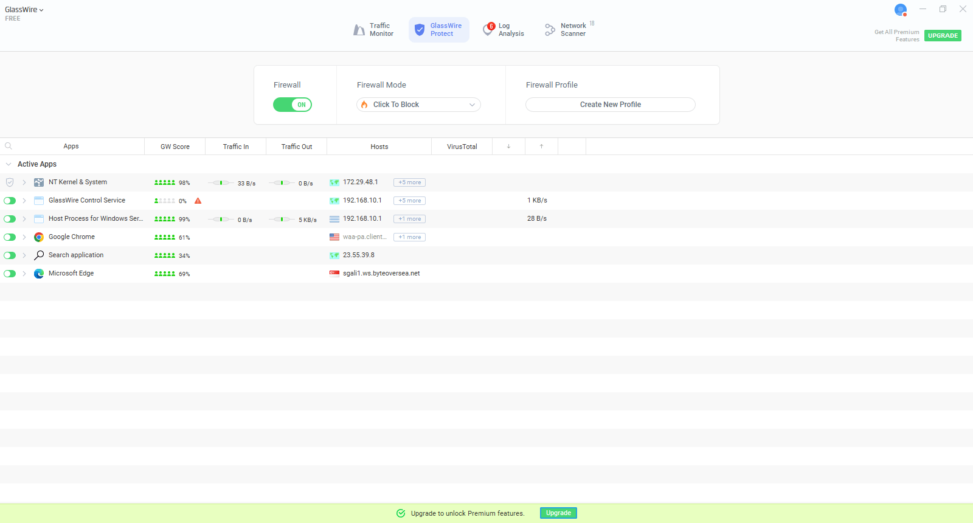Screen dimensions: 973x523
Task: Select host sgali1.ws.byteoversea.net
Action: point(381,274)
